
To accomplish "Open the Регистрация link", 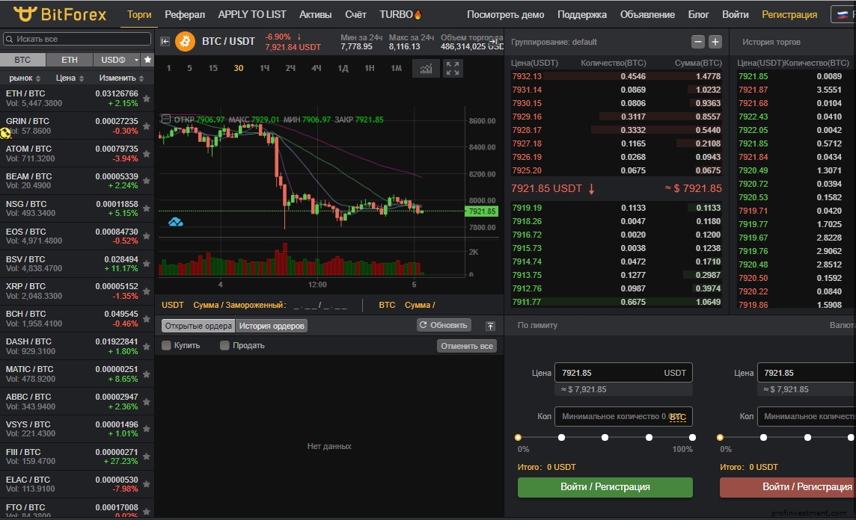I will (x=789, y=15).
